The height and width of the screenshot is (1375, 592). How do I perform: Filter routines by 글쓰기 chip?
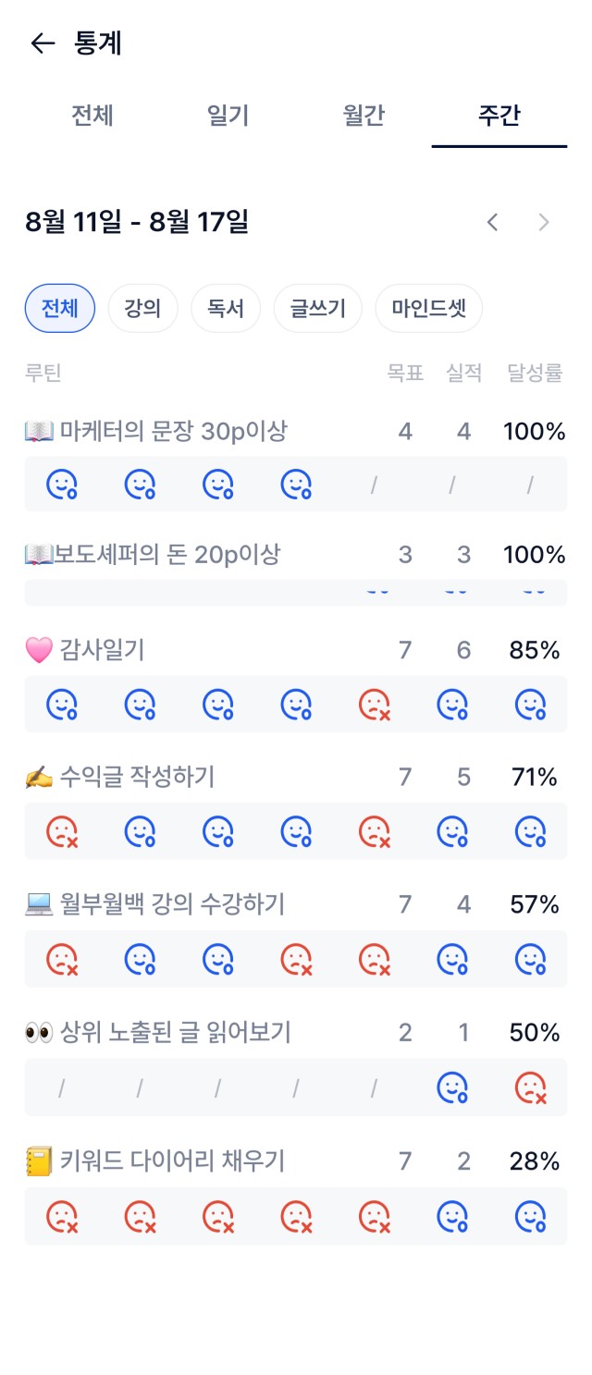pyautogui.click(x=317, y=308)
